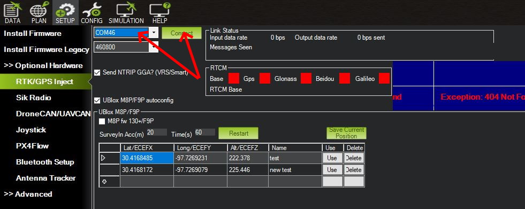Click the Connect button
This screenshot has width=525, height=209.
coord(182,33)
